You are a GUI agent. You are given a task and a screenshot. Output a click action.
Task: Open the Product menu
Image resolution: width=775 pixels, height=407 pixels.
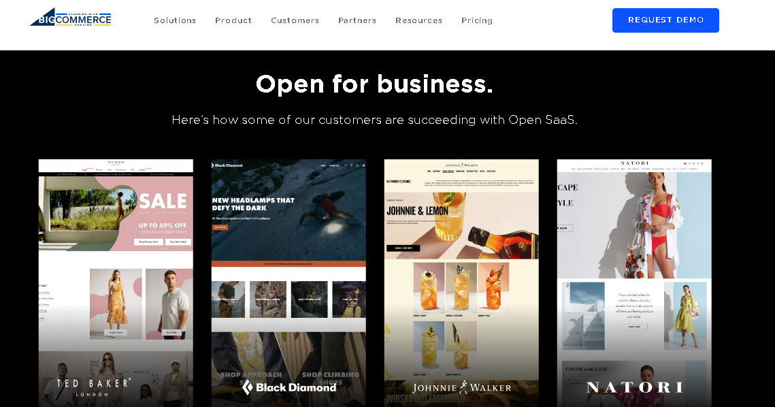pyautogui.click(x=233, y=20)
